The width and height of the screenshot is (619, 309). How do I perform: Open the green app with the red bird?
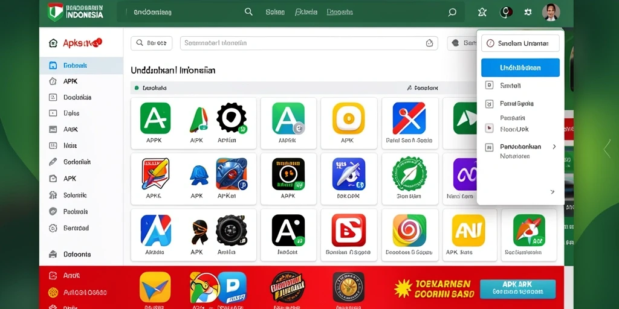click(x=529, y=231)
